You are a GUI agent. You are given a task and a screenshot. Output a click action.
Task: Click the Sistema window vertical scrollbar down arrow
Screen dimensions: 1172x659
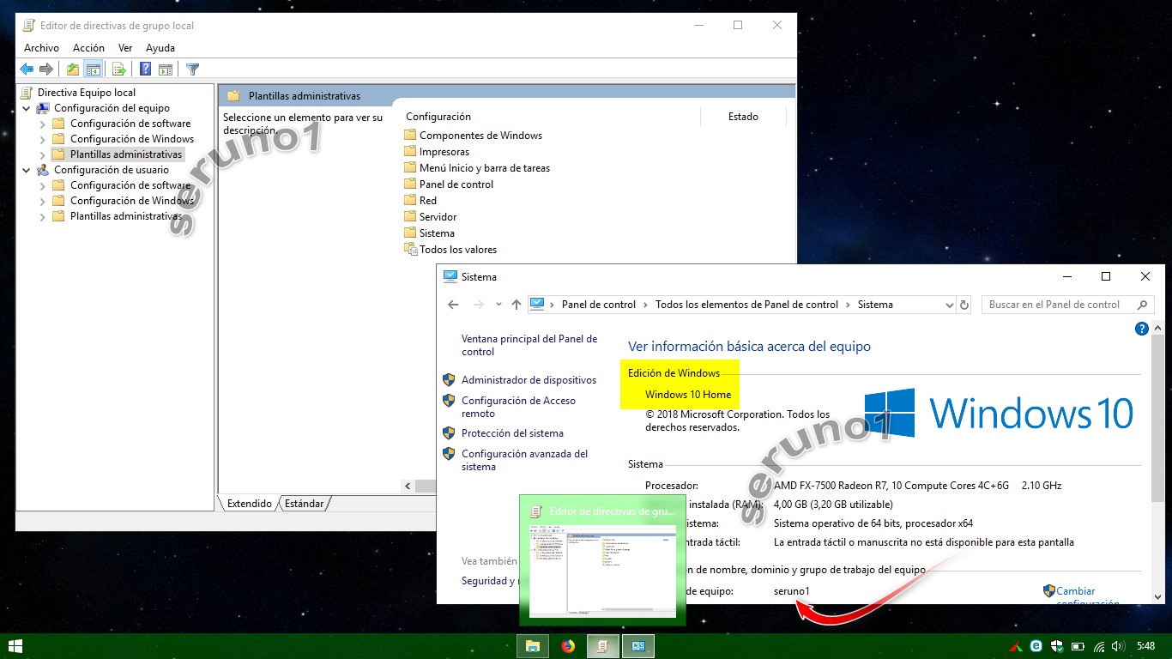pyautogui.click(x=1157, y=596)
